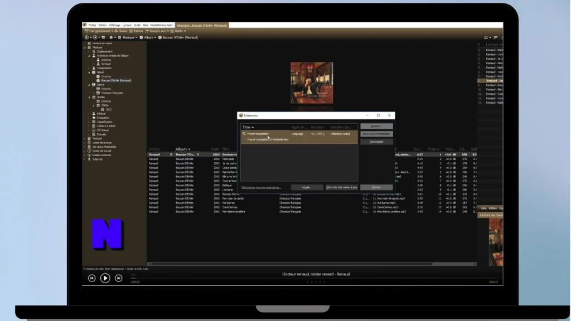Click the Désinstaller button
This screenshot has height=321, width=571.
(x=376, y=142)
